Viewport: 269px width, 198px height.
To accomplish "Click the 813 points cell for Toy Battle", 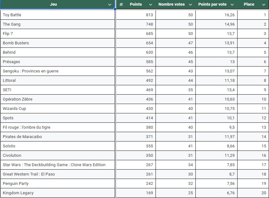I will (136, 15).
